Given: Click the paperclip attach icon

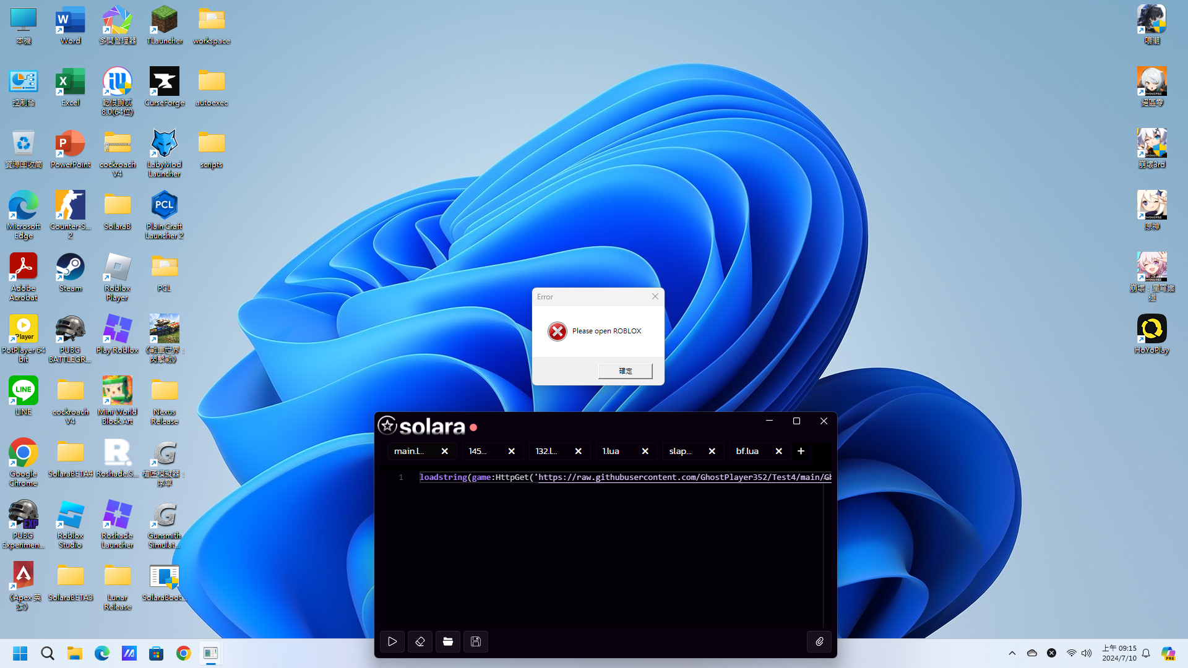Looking at the screenshot, I should pos(819,641).
